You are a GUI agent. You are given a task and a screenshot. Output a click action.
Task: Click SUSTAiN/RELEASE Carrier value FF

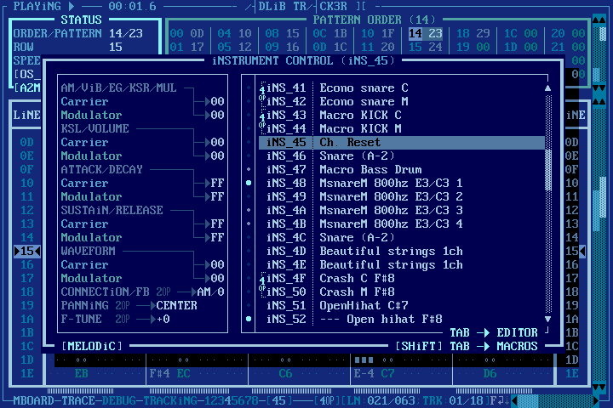coord(217,224)
